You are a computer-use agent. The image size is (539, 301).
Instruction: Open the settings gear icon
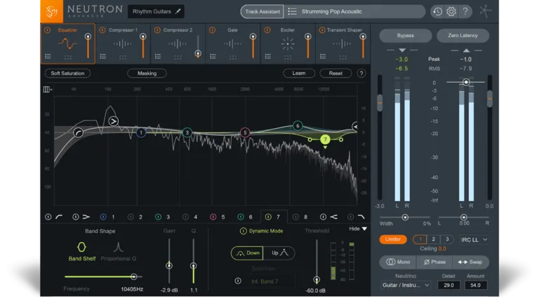coord(451,12)
